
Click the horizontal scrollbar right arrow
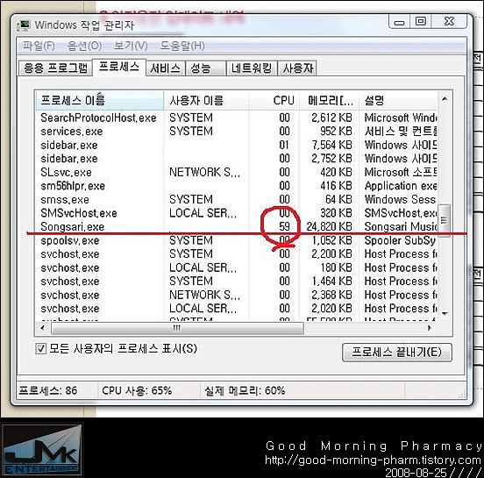pos(429,328)
